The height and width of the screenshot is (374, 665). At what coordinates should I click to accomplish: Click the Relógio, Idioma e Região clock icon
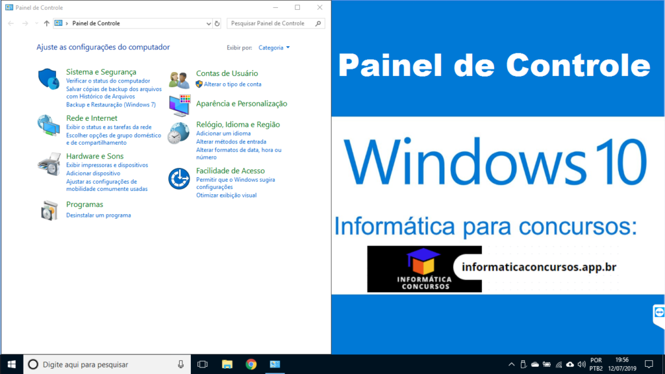[179, 132]
